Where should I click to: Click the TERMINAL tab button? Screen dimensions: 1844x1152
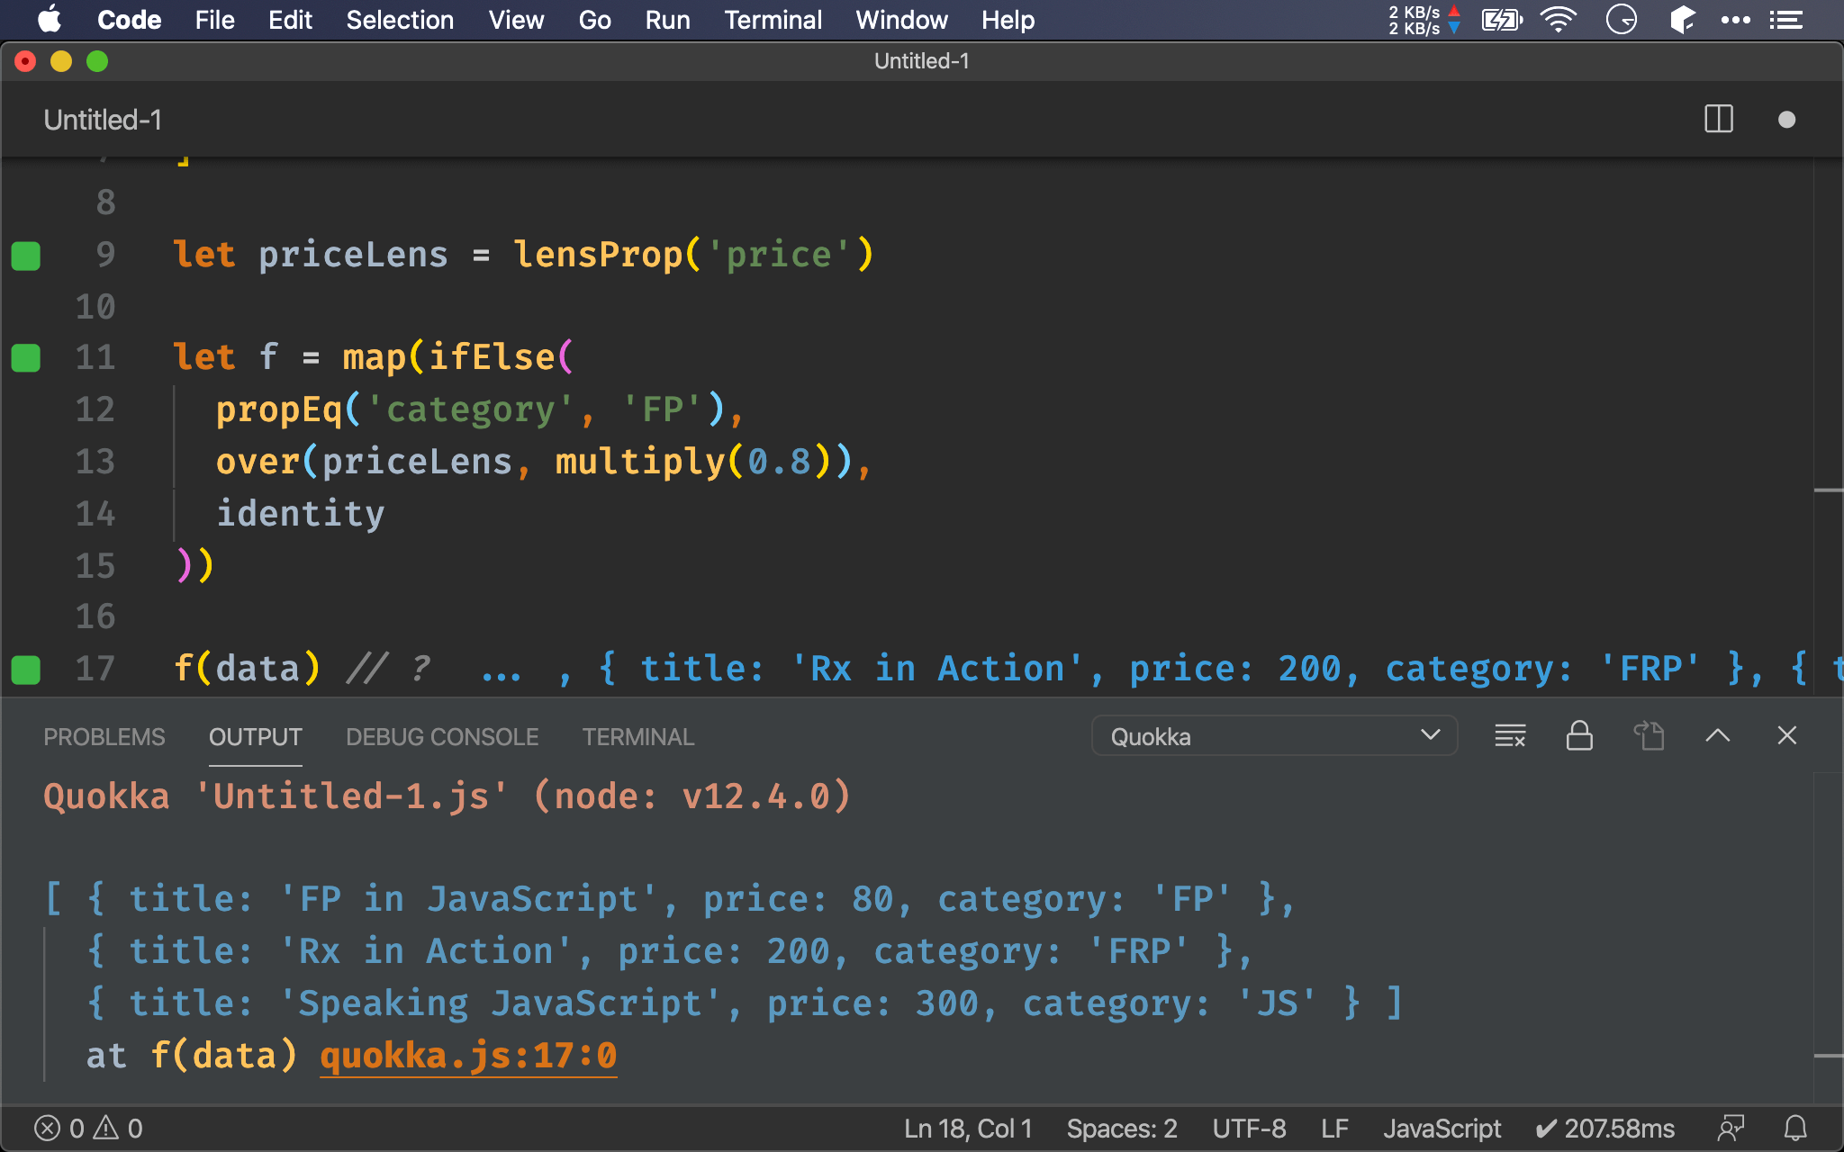pos(637,736)
